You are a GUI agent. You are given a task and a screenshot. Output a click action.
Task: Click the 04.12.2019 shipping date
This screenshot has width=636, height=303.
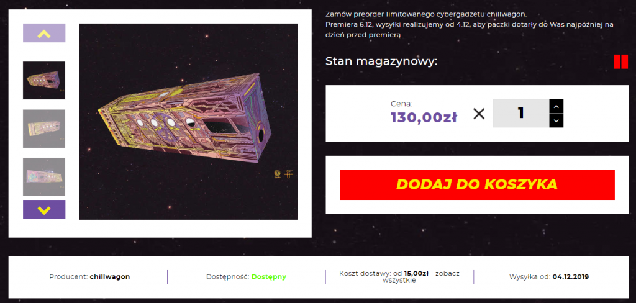571,277
